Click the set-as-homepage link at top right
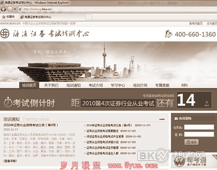Viewport: 217px width, 170px height. (212, 23)
